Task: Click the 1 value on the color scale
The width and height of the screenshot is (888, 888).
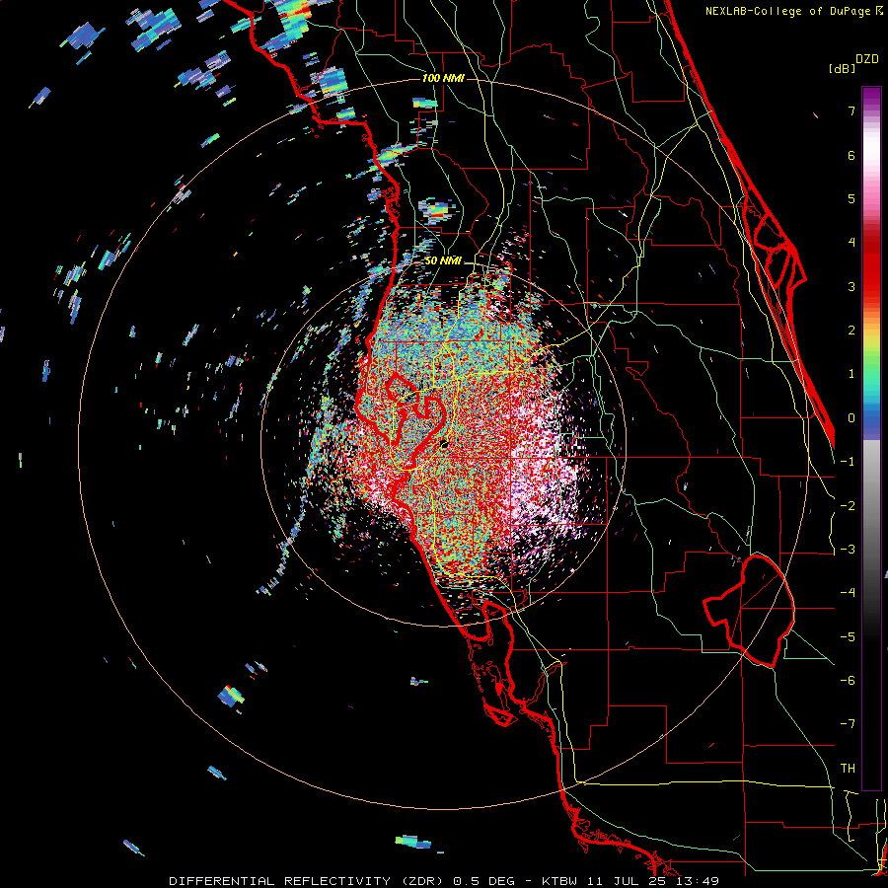Action: [851, 374]
